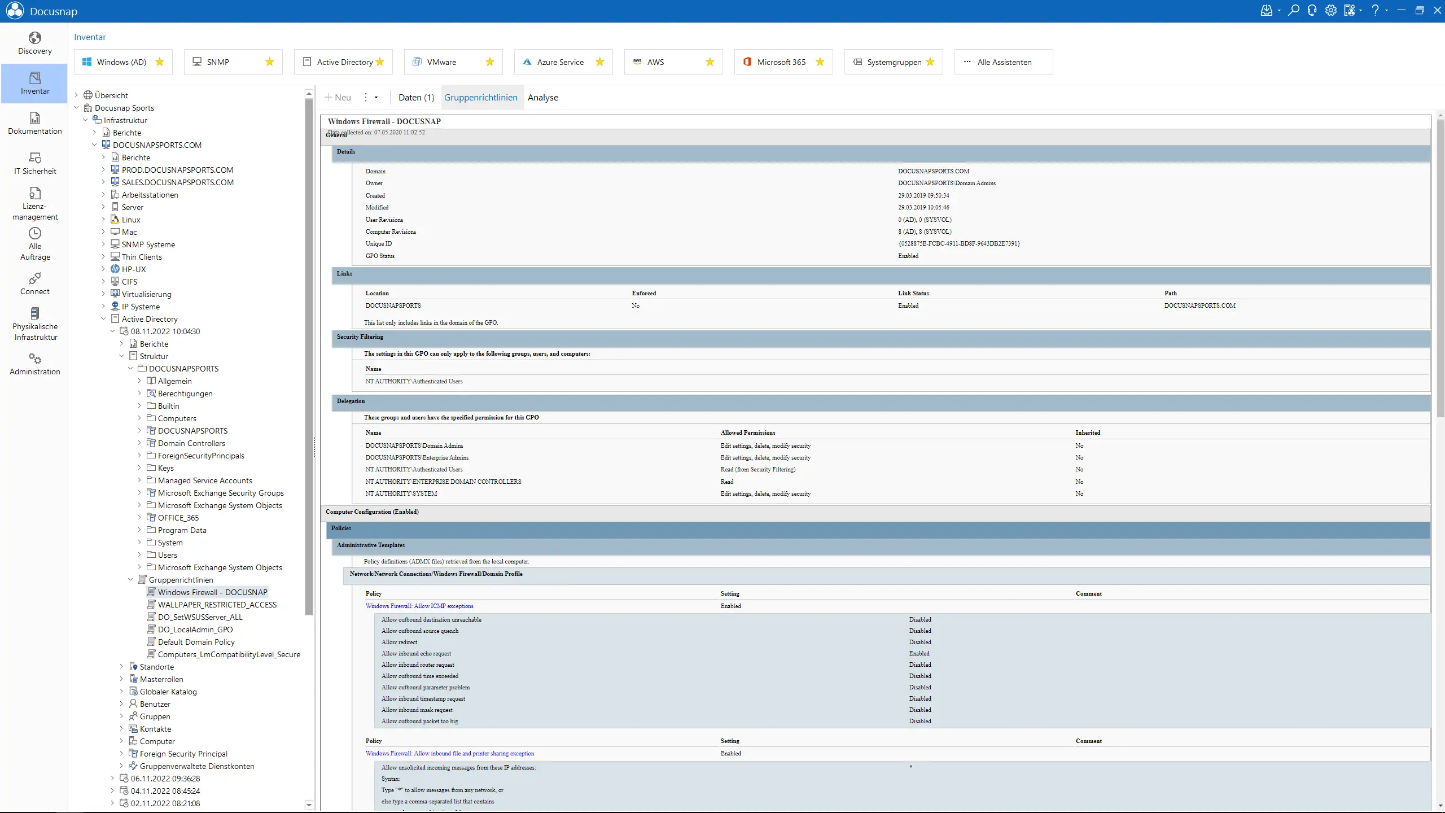Toggle favorite star on the Azure Service wizard
This screenshot has height=813, width=1445.
(x=599, y=62)
